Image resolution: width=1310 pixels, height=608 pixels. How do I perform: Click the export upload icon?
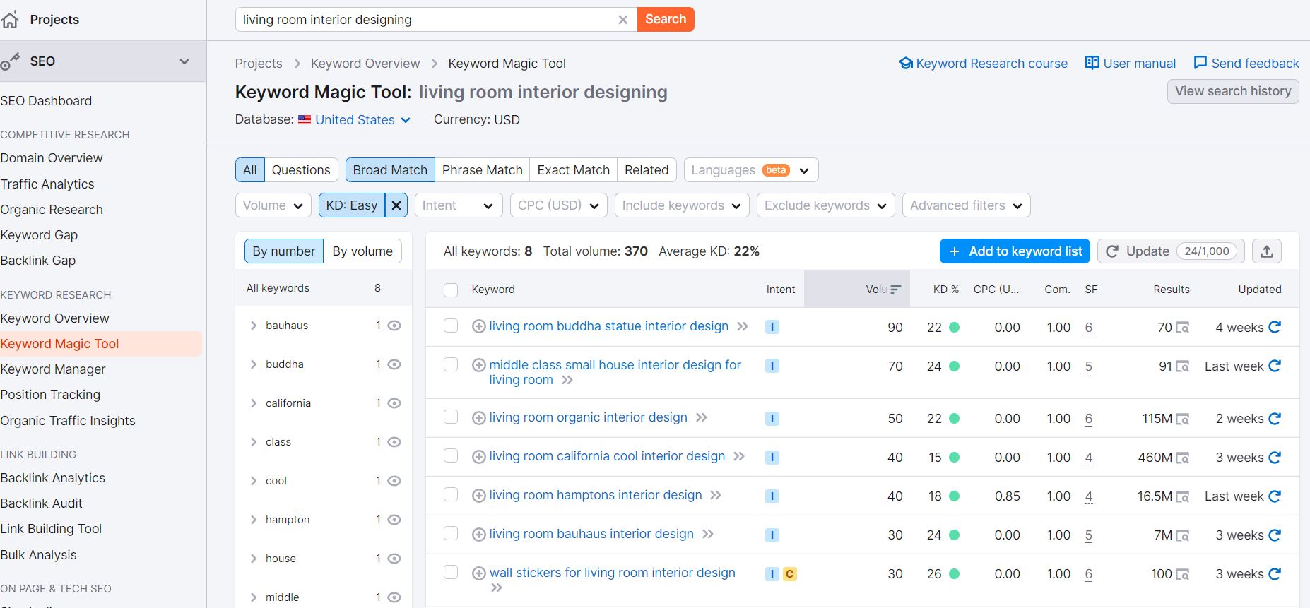pos(1267,251)
